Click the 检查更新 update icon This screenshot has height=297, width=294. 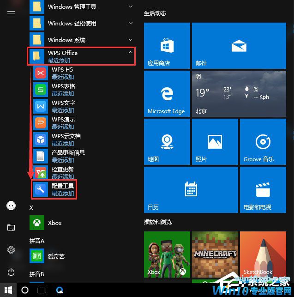[41, 172]
